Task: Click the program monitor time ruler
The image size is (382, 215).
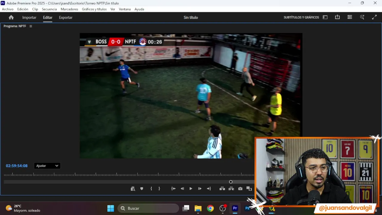Action: click(129, 175)
